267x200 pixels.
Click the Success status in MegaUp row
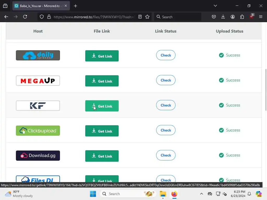[x=229, y=80]
